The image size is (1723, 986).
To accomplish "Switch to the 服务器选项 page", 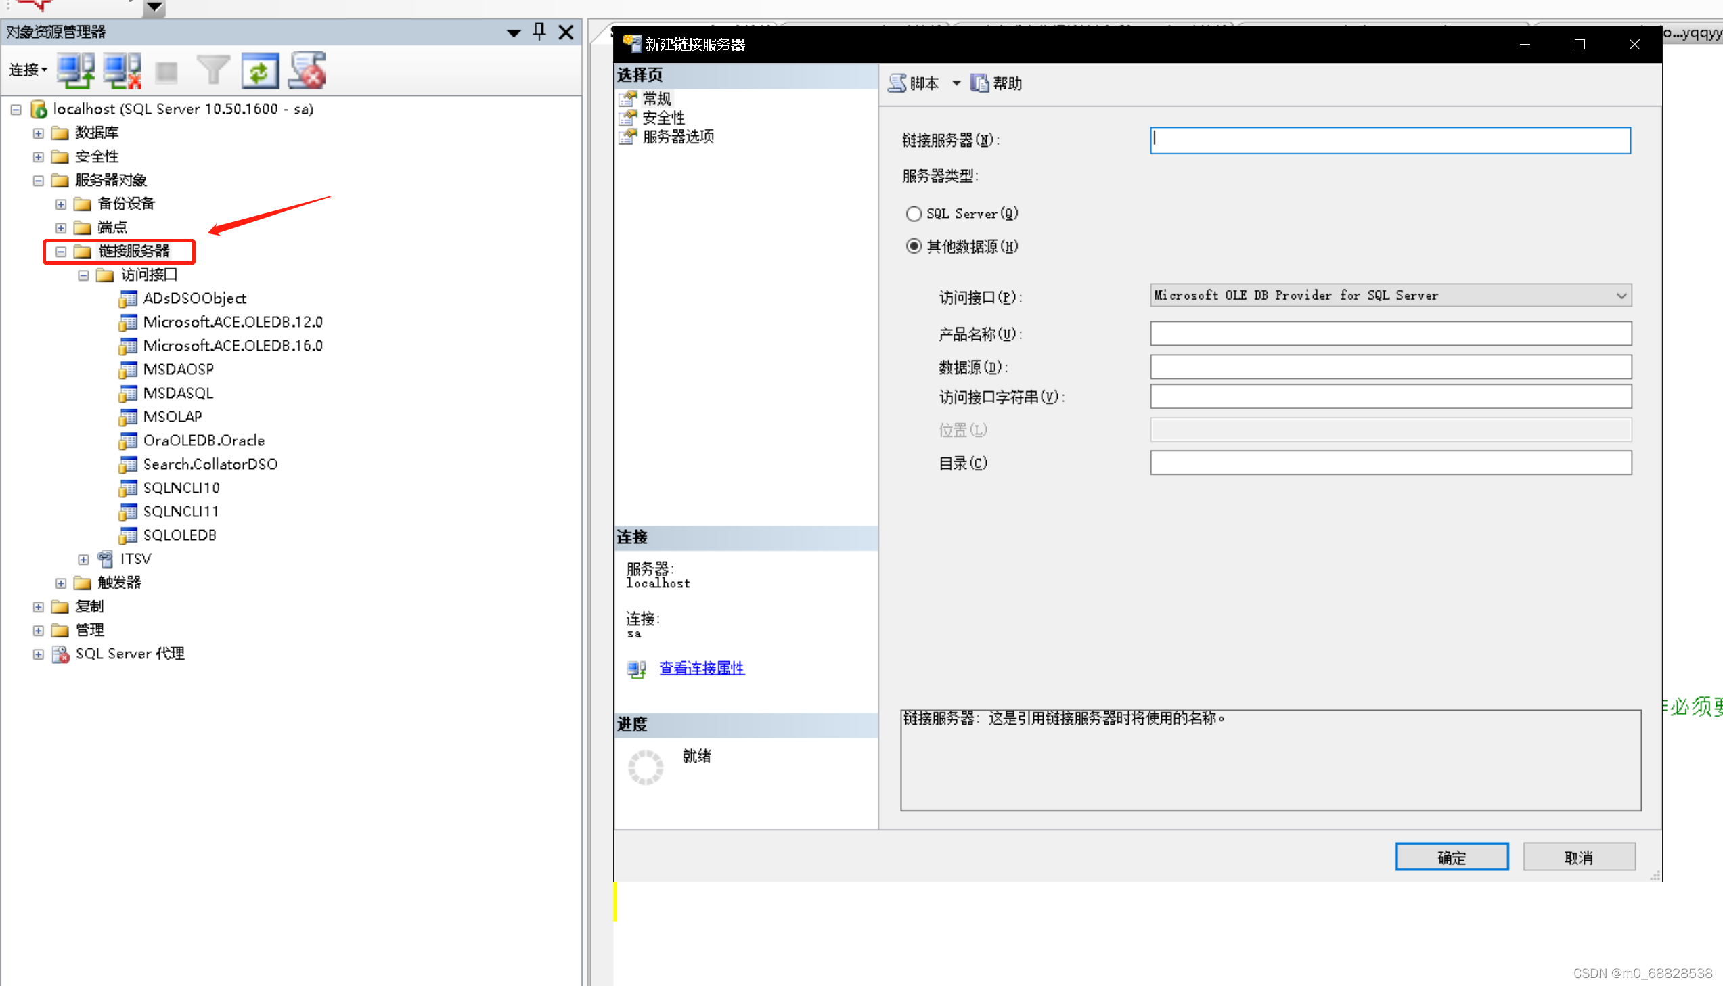I will [677, 137].
